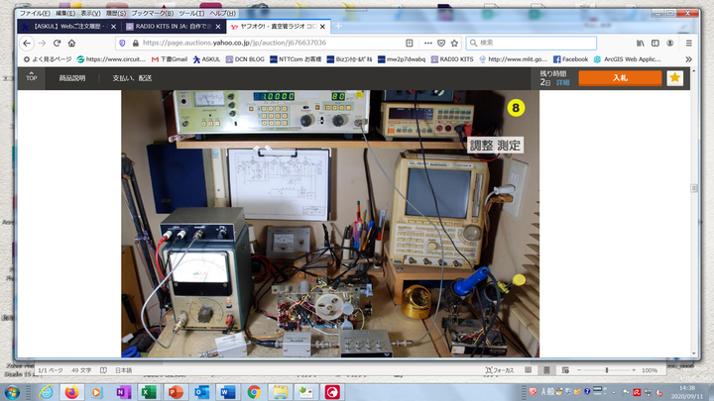Click the browser back arrow button
This screenshot has height=401, width=714.
pos(26,44)
